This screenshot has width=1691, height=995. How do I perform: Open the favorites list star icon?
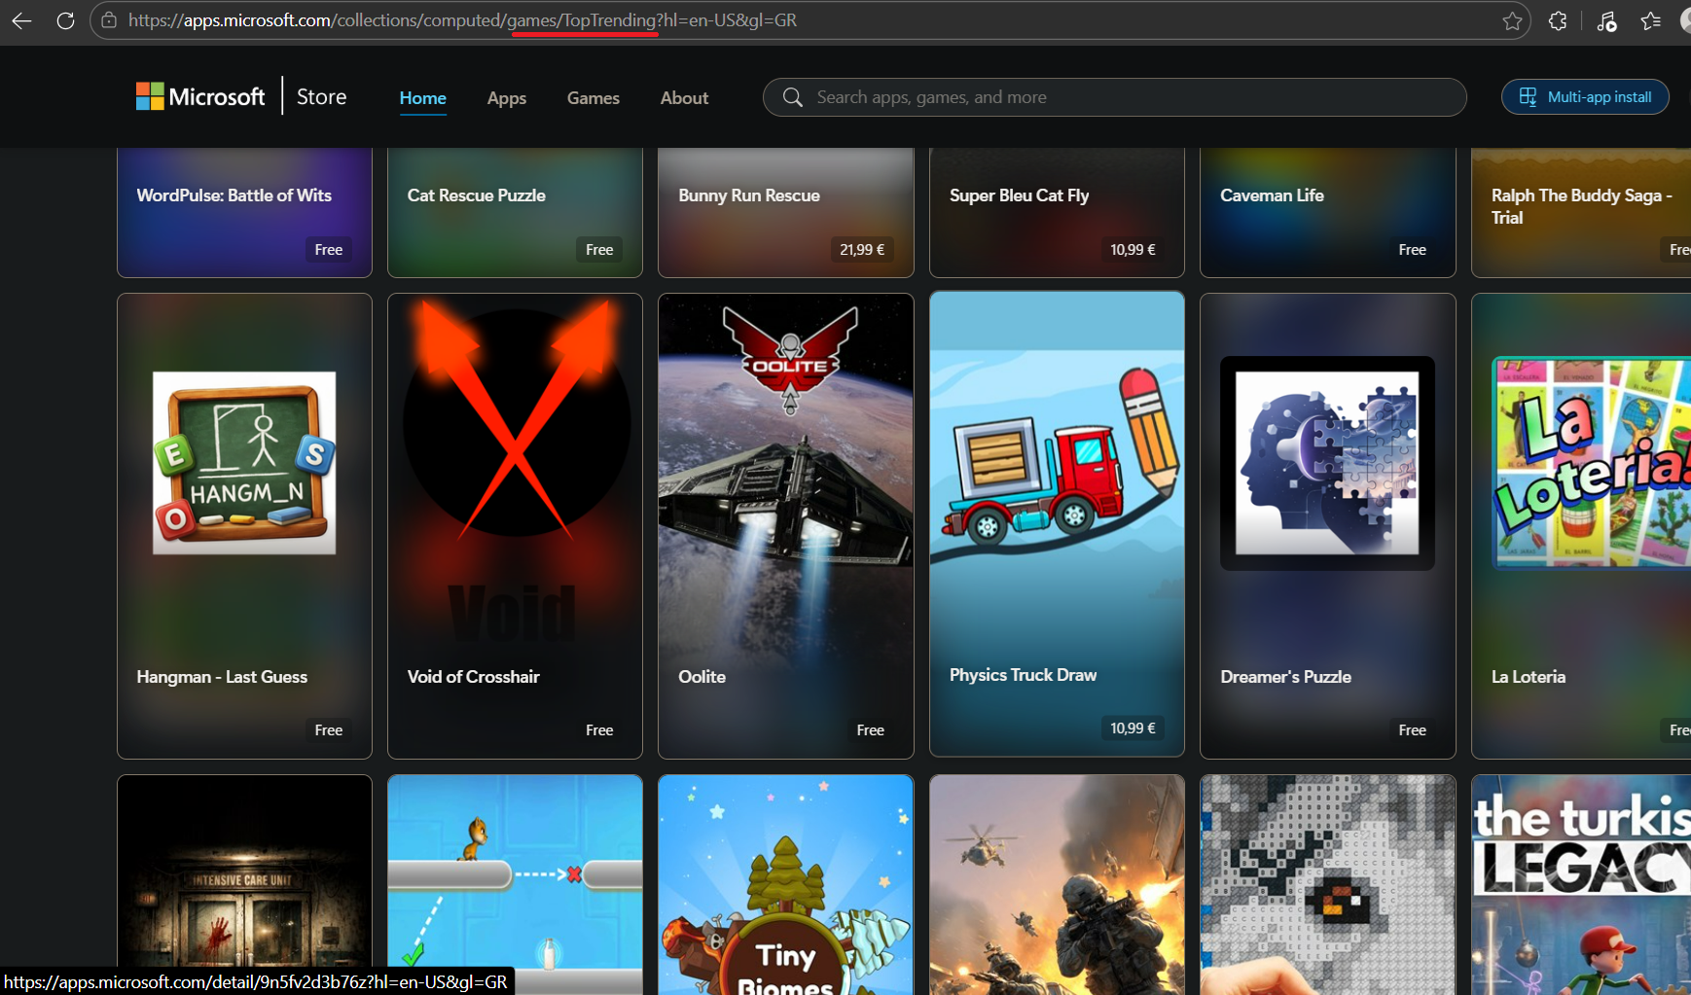tap(1651, 20)
